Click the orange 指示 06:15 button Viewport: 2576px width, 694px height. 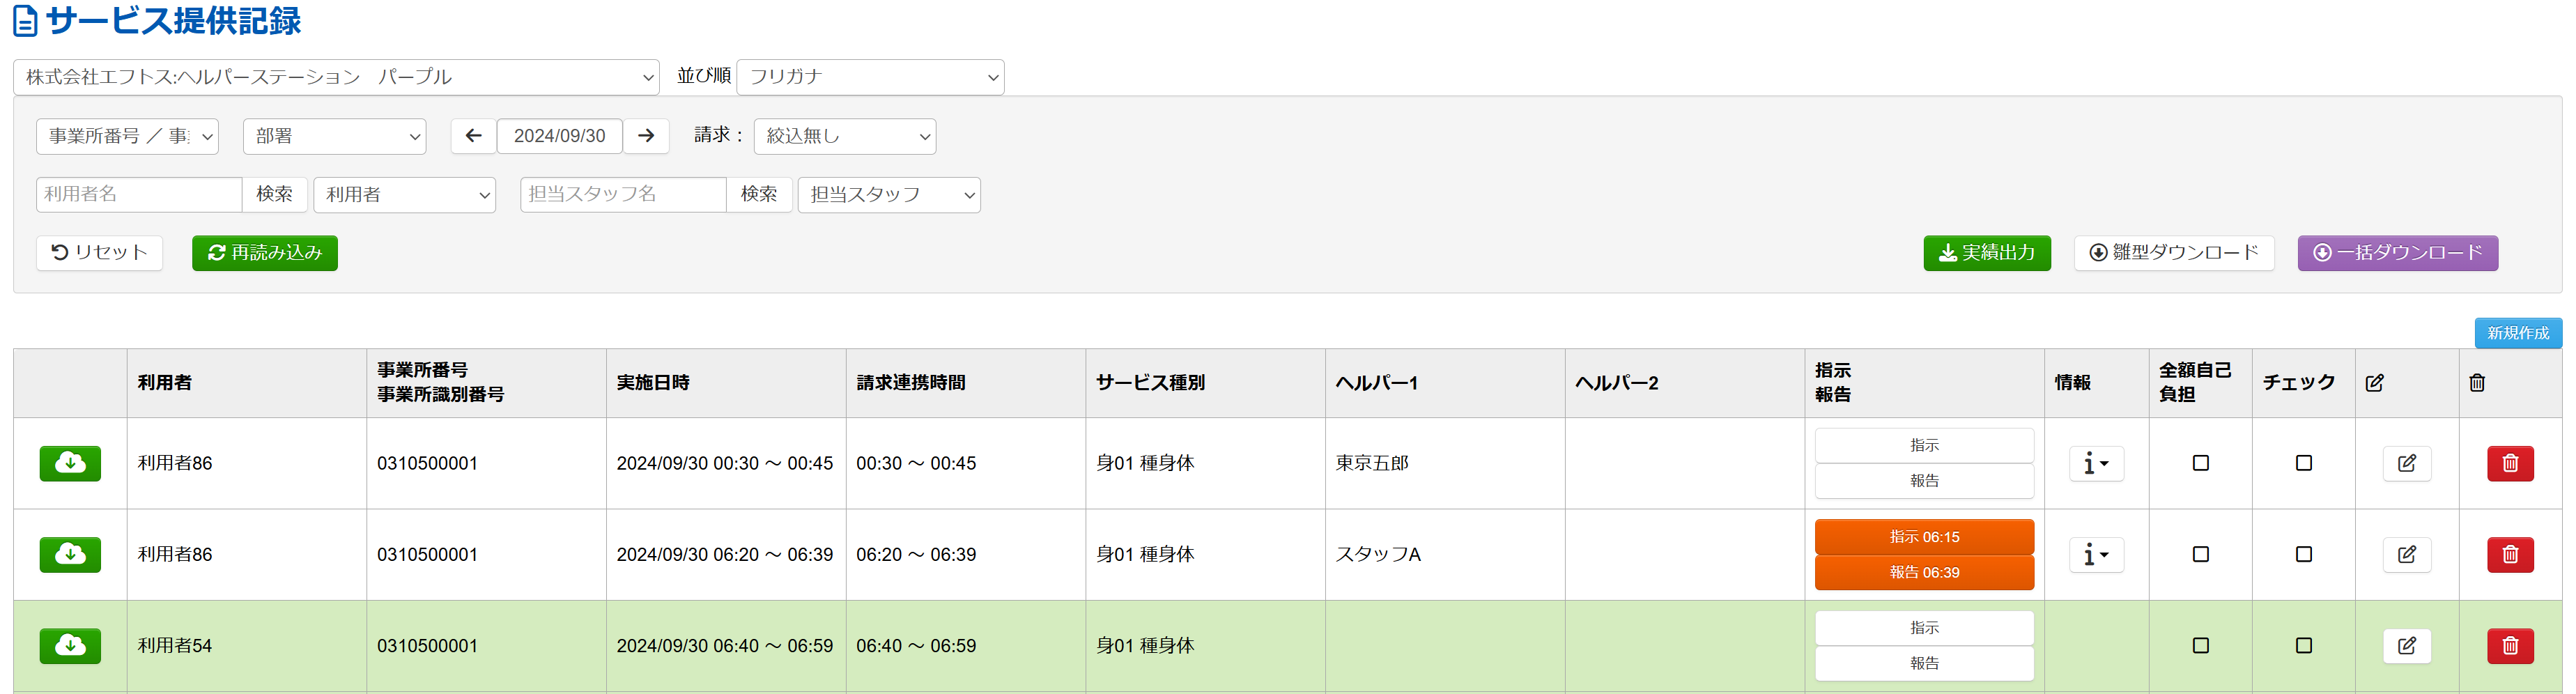coord(1923,537)
